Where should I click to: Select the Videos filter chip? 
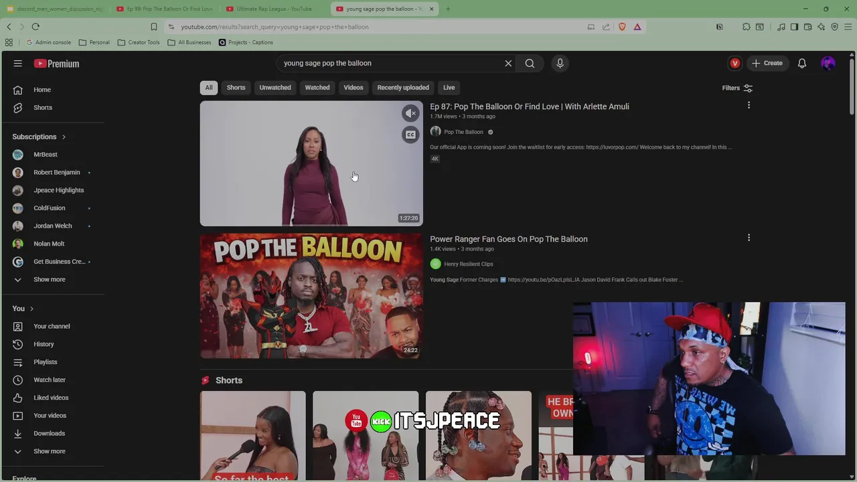(x=354, y=88)
